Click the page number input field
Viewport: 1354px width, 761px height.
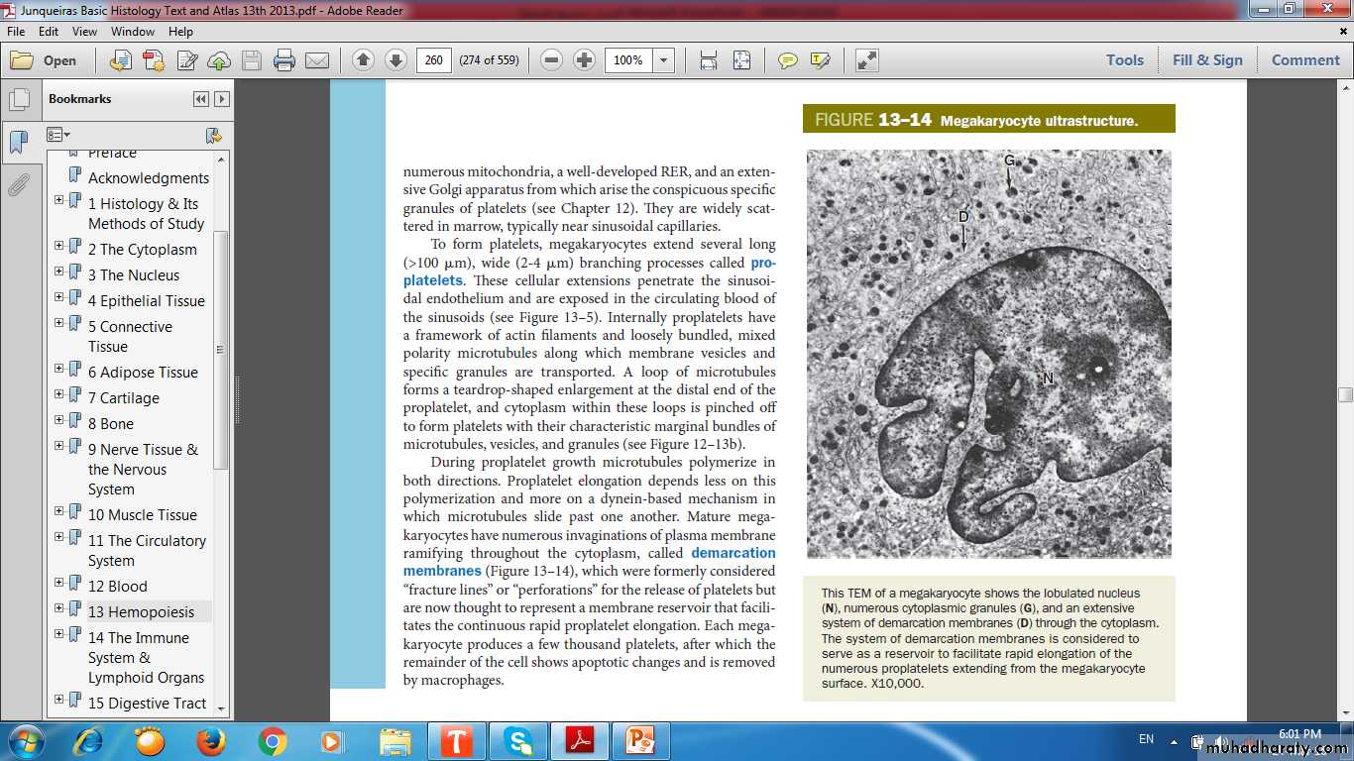click(433, 60)
